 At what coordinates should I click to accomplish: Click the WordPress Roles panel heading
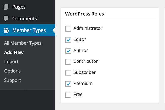(x=85, y=14)
